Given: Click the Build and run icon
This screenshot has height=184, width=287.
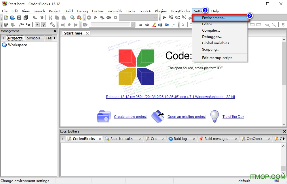Looking at the screenshot, I should click(x=102, y=18).
